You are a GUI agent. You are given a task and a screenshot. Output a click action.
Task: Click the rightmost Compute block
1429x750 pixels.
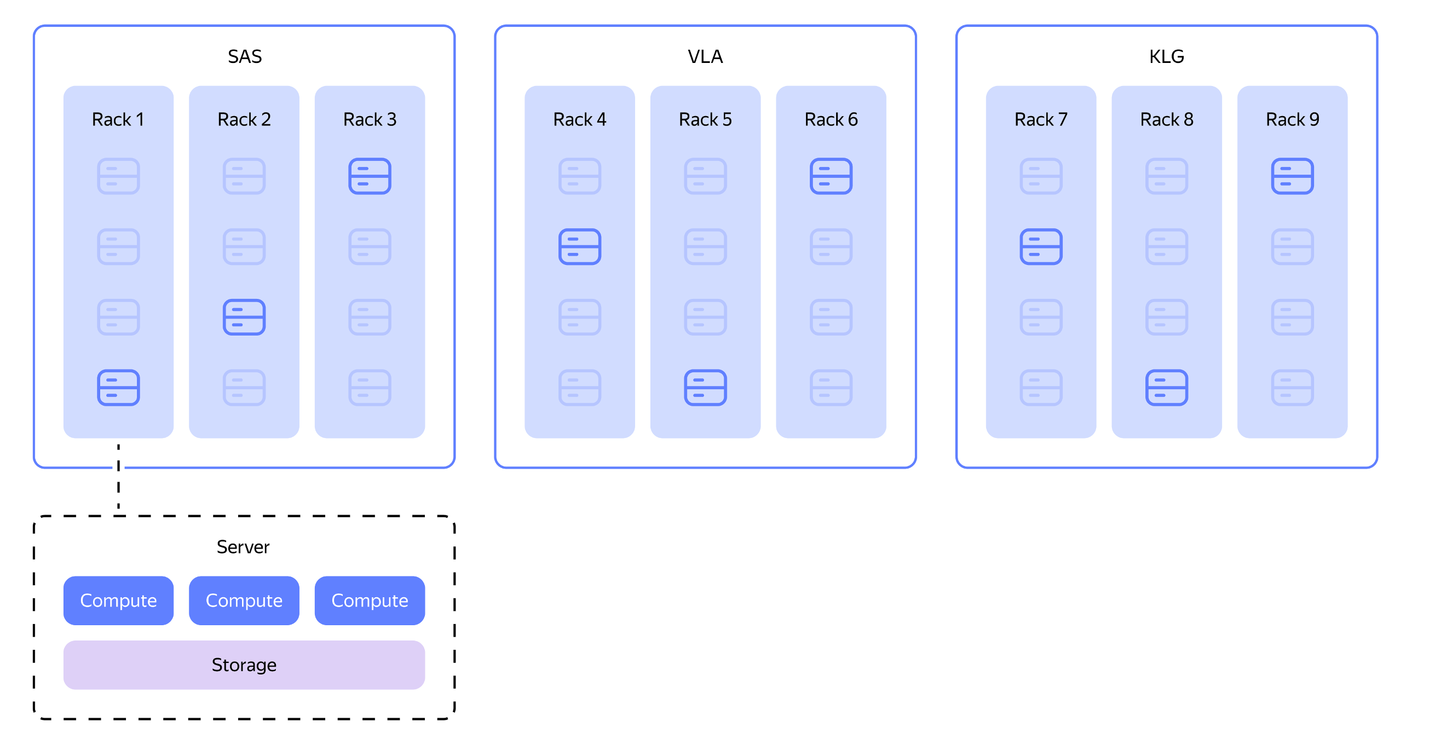pos(370,600)
